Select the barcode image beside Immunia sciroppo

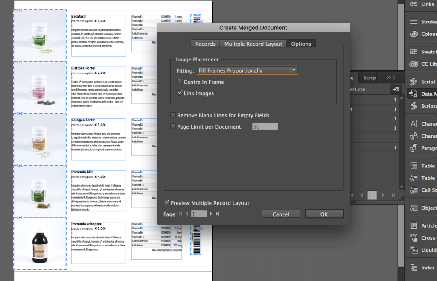point(197,240)
